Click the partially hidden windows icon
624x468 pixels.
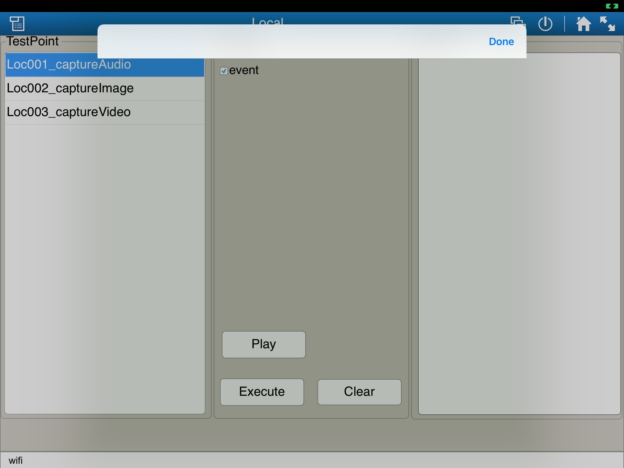pos(517,20)
